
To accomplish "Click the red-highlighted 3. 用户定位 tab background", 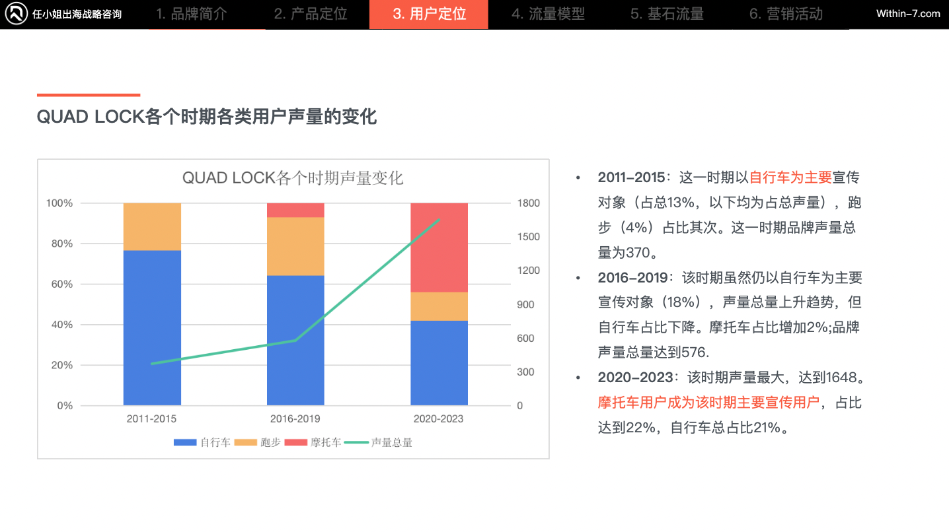I will click(x=428, y=14).
